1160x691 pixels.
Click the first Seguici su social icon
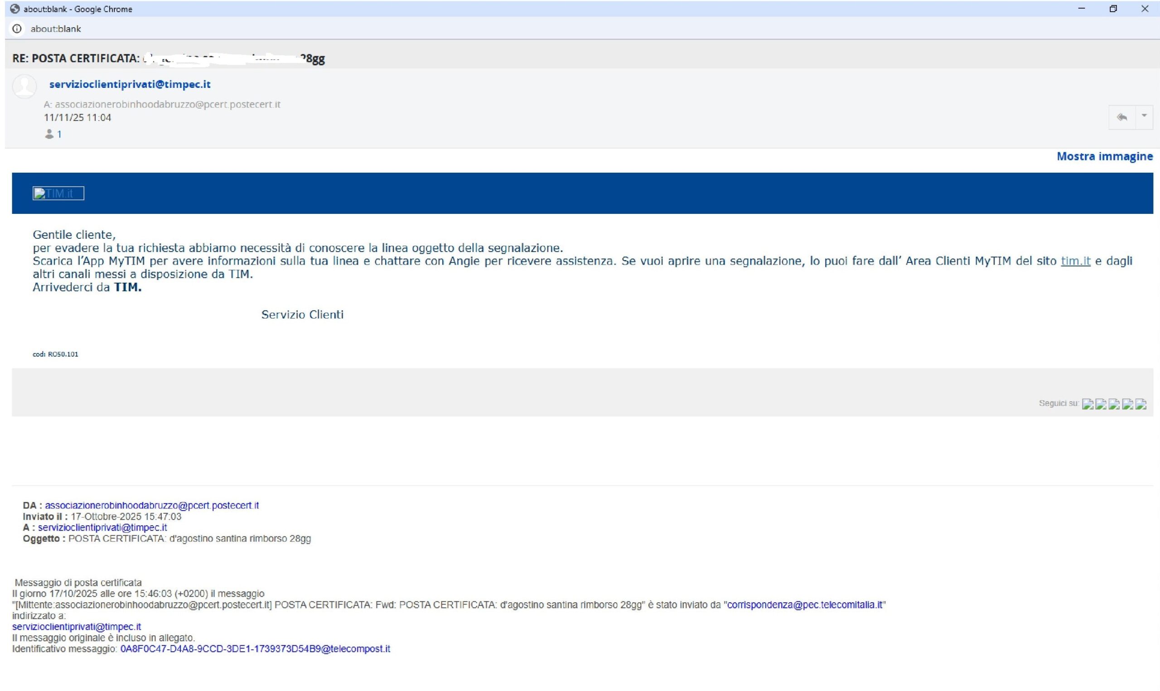(x=1087, y=404)
